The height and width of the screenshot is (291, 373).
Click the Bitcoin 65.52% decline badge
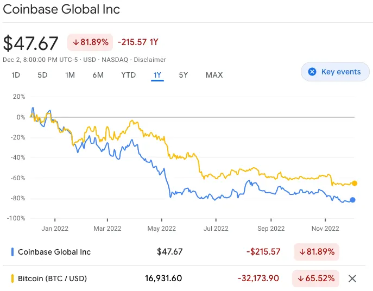point(315,279)
